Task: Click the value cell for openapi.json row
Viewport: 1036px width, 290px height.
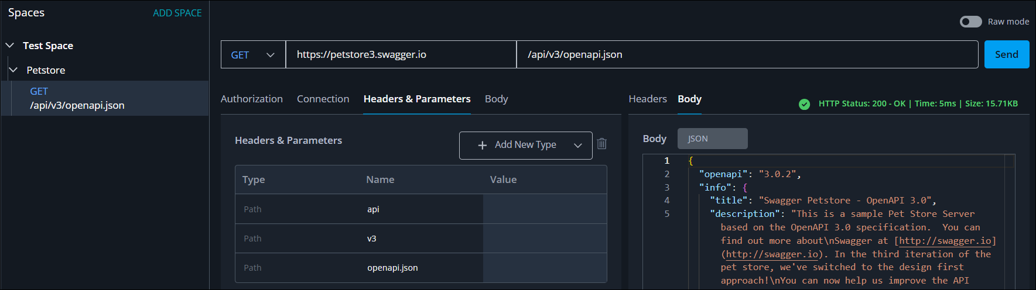Action: [x=545, y=267]
